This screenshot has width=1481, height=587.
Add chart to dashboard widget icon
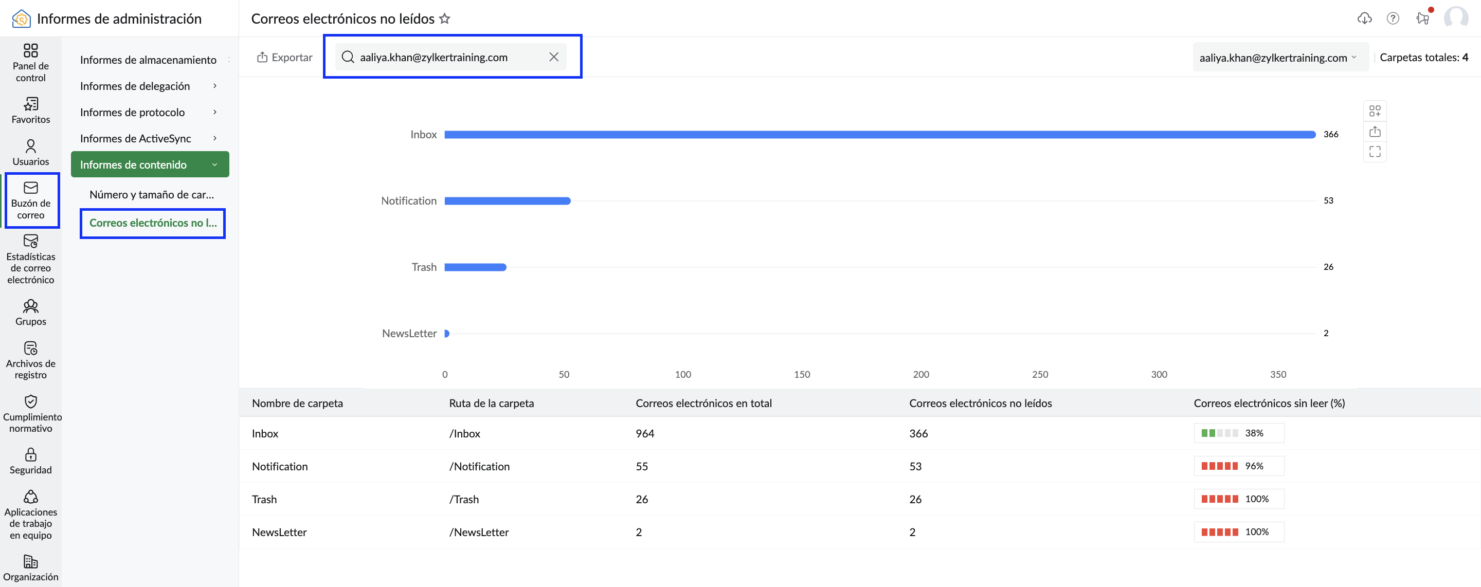(x=1375, y=111)
